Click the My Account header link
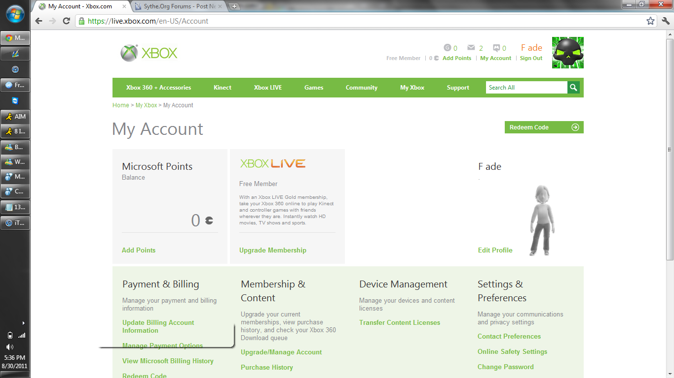This screenshot has height=378, width=674. coord(496,58)
